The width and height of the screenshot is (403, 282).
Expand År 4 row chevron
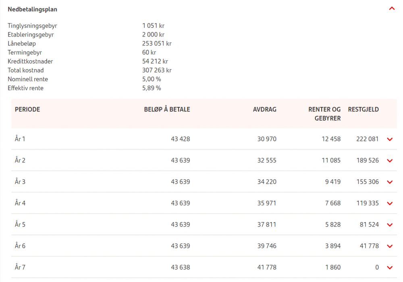pyautogui.click(x=390, y=204)
